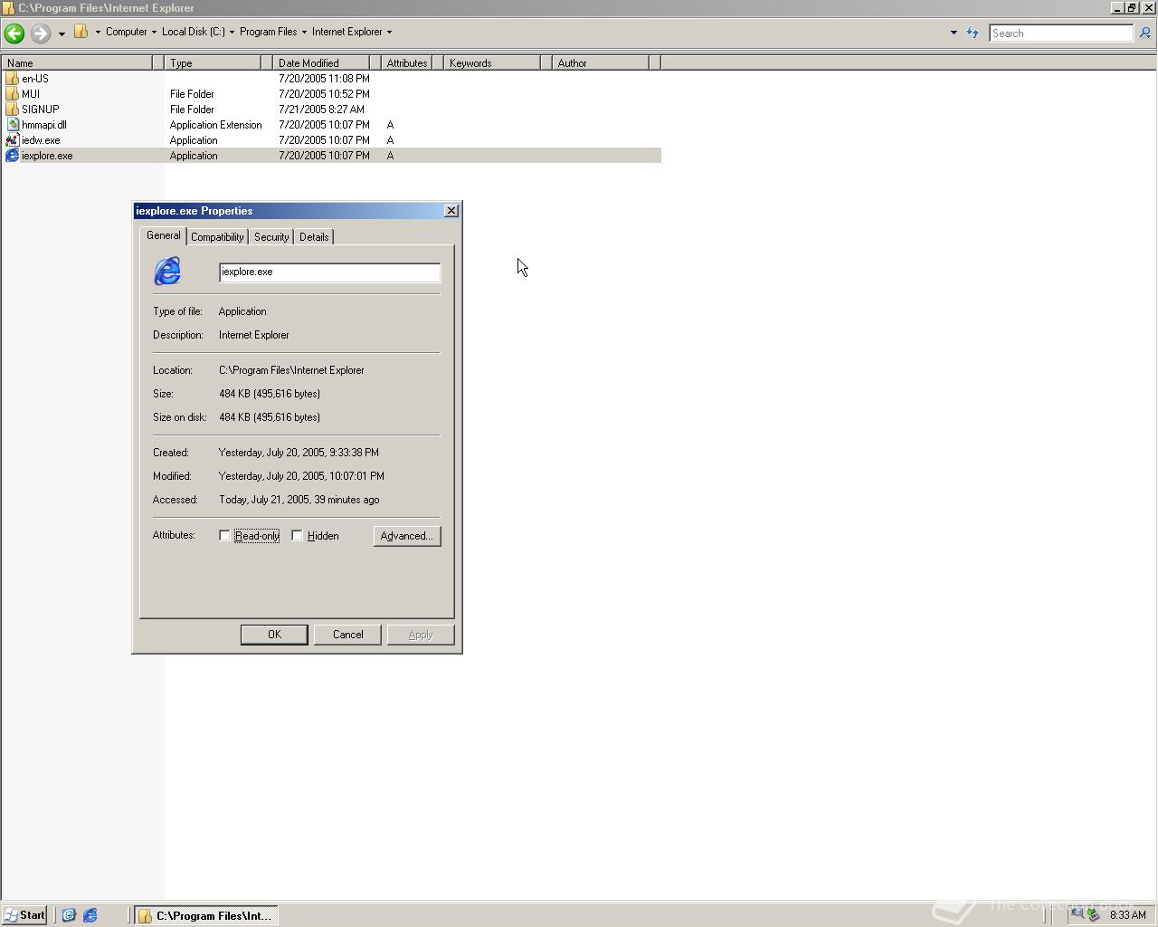Click the large Internet Explorer icon in Properties

[167, 271]
